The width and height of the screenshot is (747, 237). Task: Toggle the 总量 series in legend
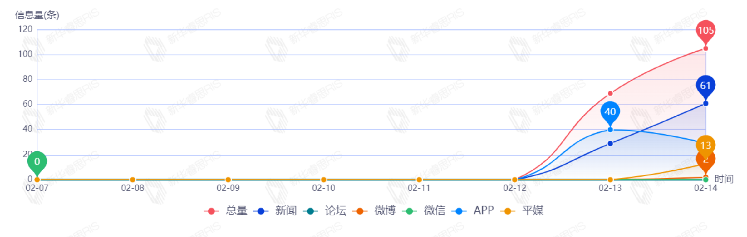226,211
